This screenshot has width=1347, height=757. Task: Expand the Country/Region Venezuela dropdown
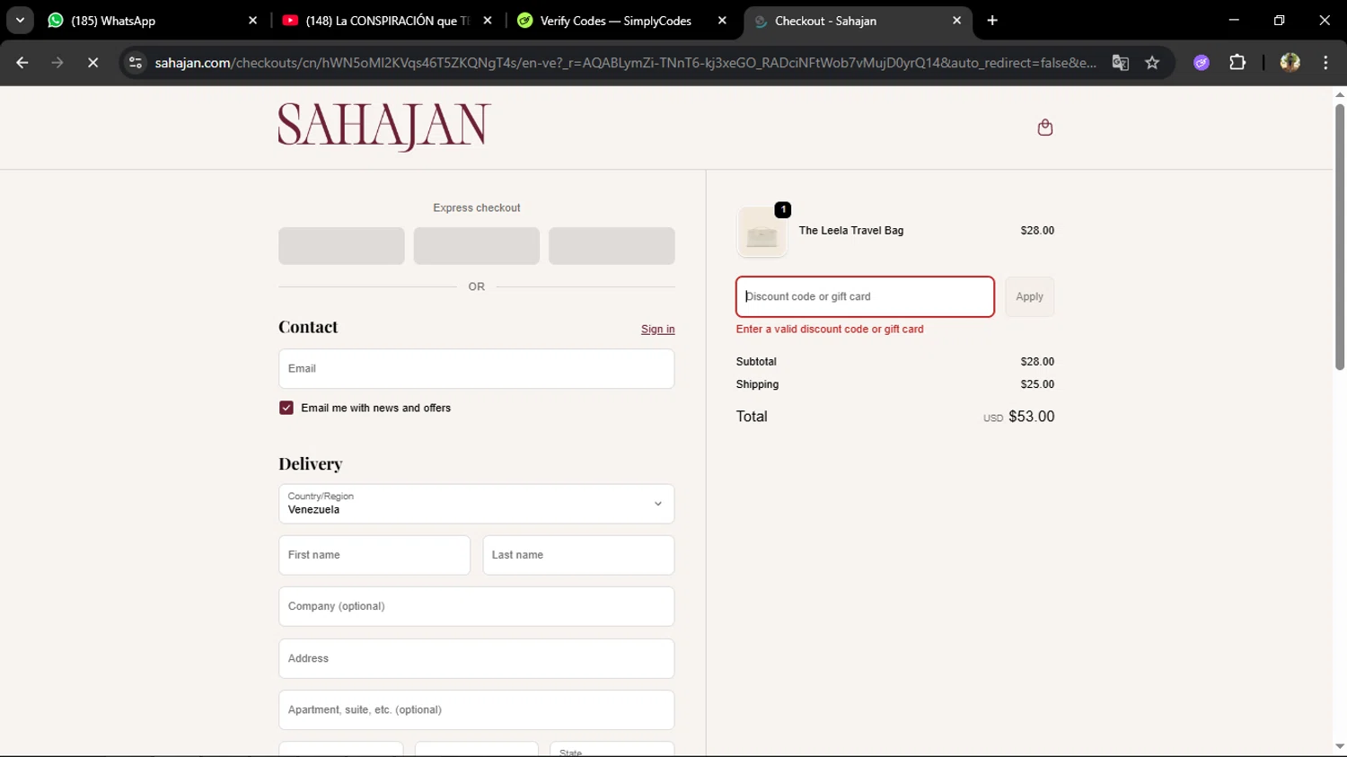coord(476,504)
